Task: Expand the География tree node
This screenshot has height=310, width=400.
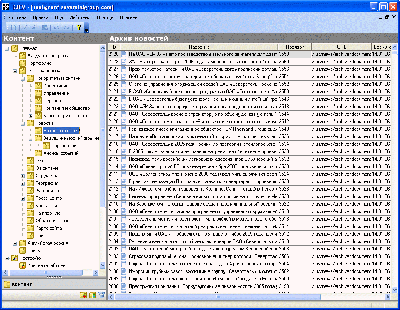Action: pyautogui.click(x=22, y=184)
